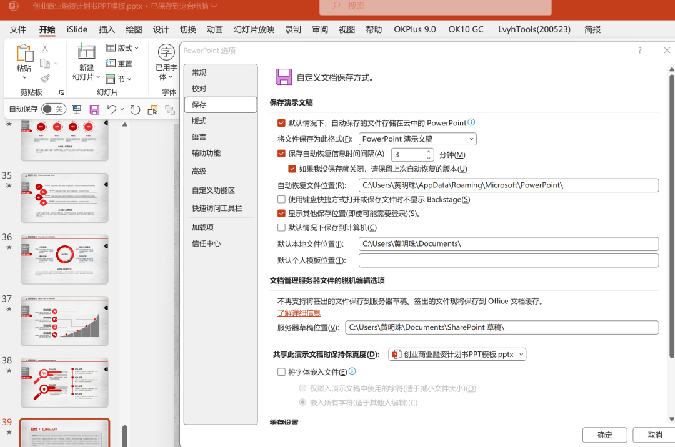Select the 高级 options category
675x447 pixels.
coord(221,171)
